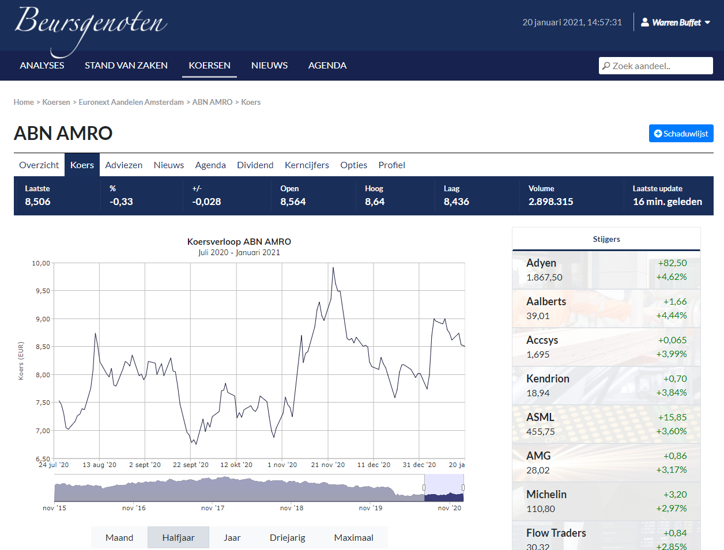
Task: Open the ASML stock entry
Action: [540, 418]
